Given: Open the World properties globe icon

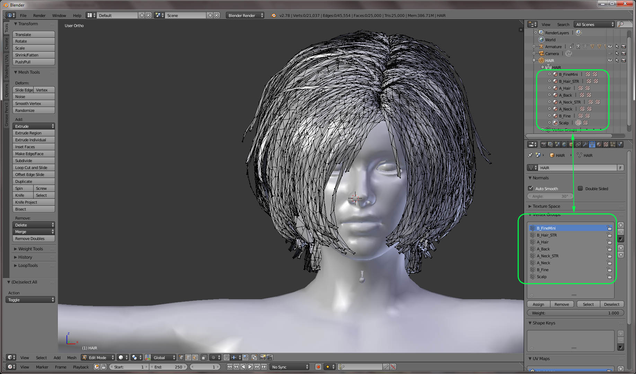Looking at the screenshot, I should (564, 144).
